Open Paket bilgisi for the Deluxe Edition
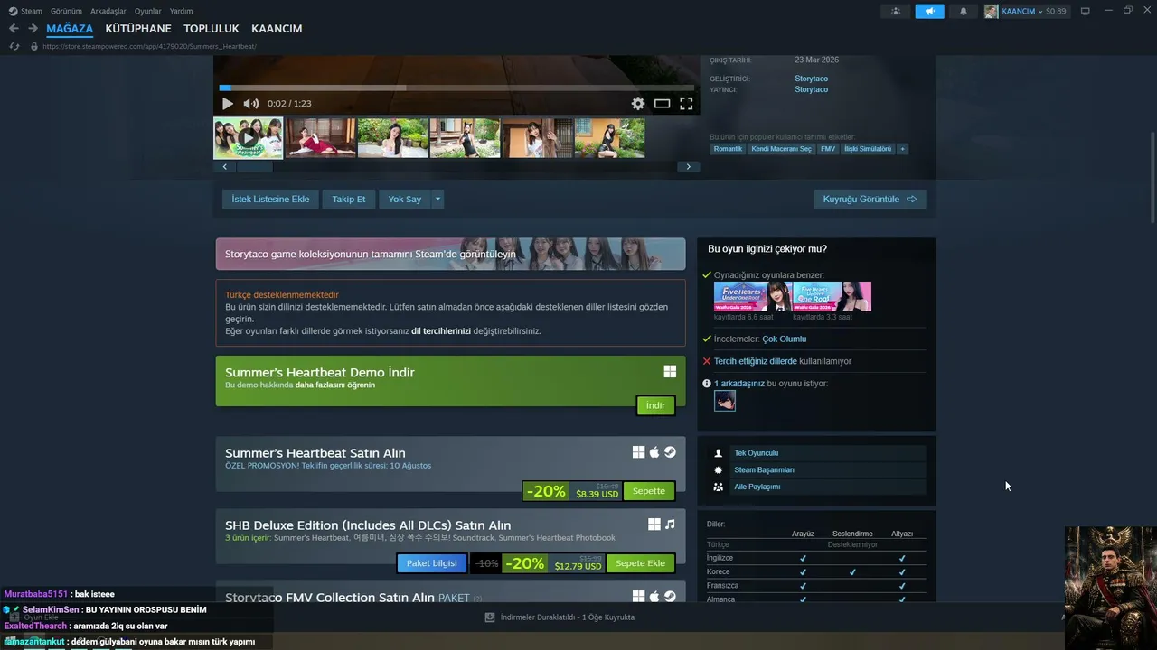The height and width of the screenshot is (650, 1157). pos(432,563)
